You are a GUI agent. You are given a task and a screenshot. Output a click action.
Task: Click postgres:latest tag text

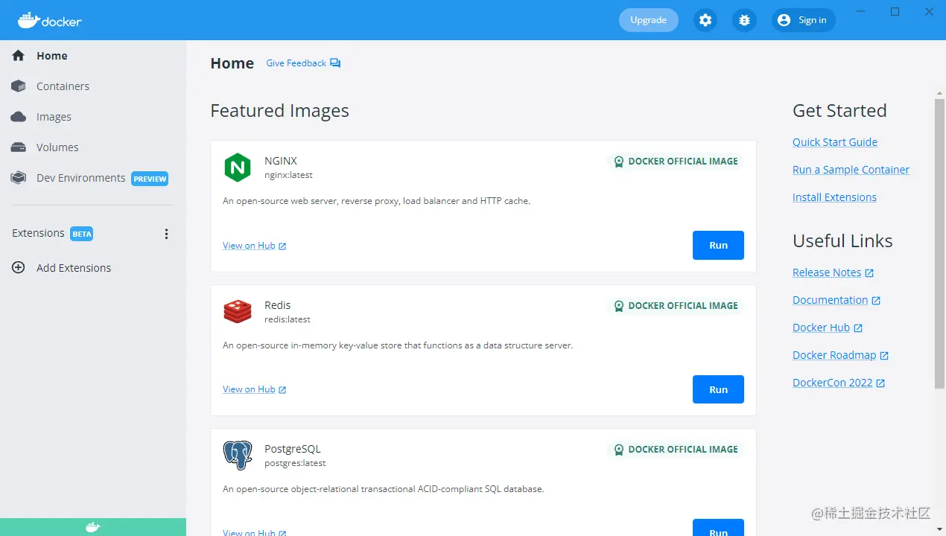tap(295, 463)
